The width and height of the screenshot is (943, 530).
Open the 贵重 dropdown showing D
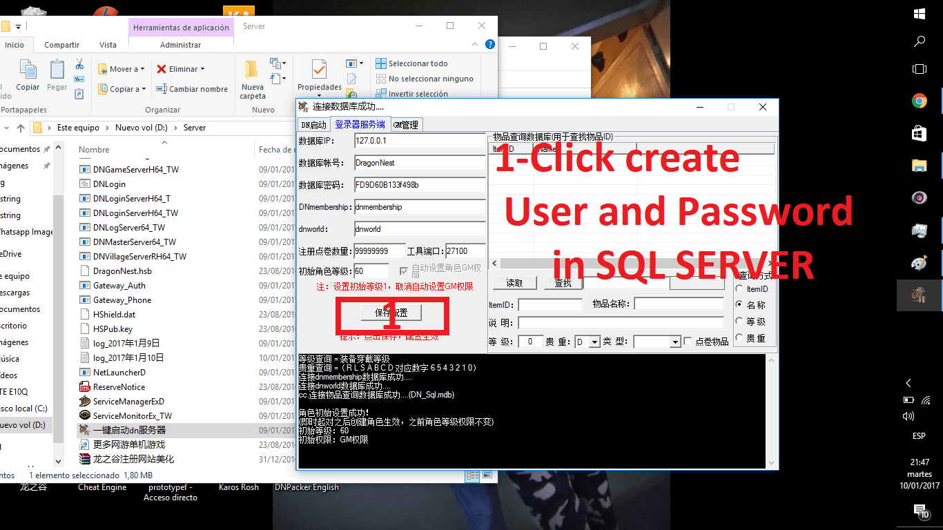(x=596, y=342)
